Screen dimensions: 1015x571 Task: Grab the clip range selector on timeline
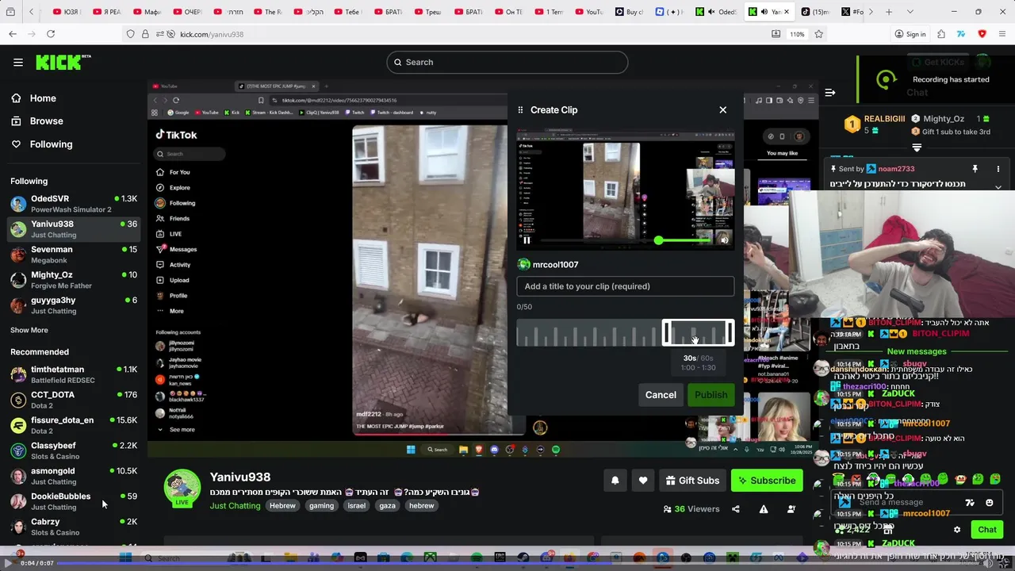pos(698,333)
